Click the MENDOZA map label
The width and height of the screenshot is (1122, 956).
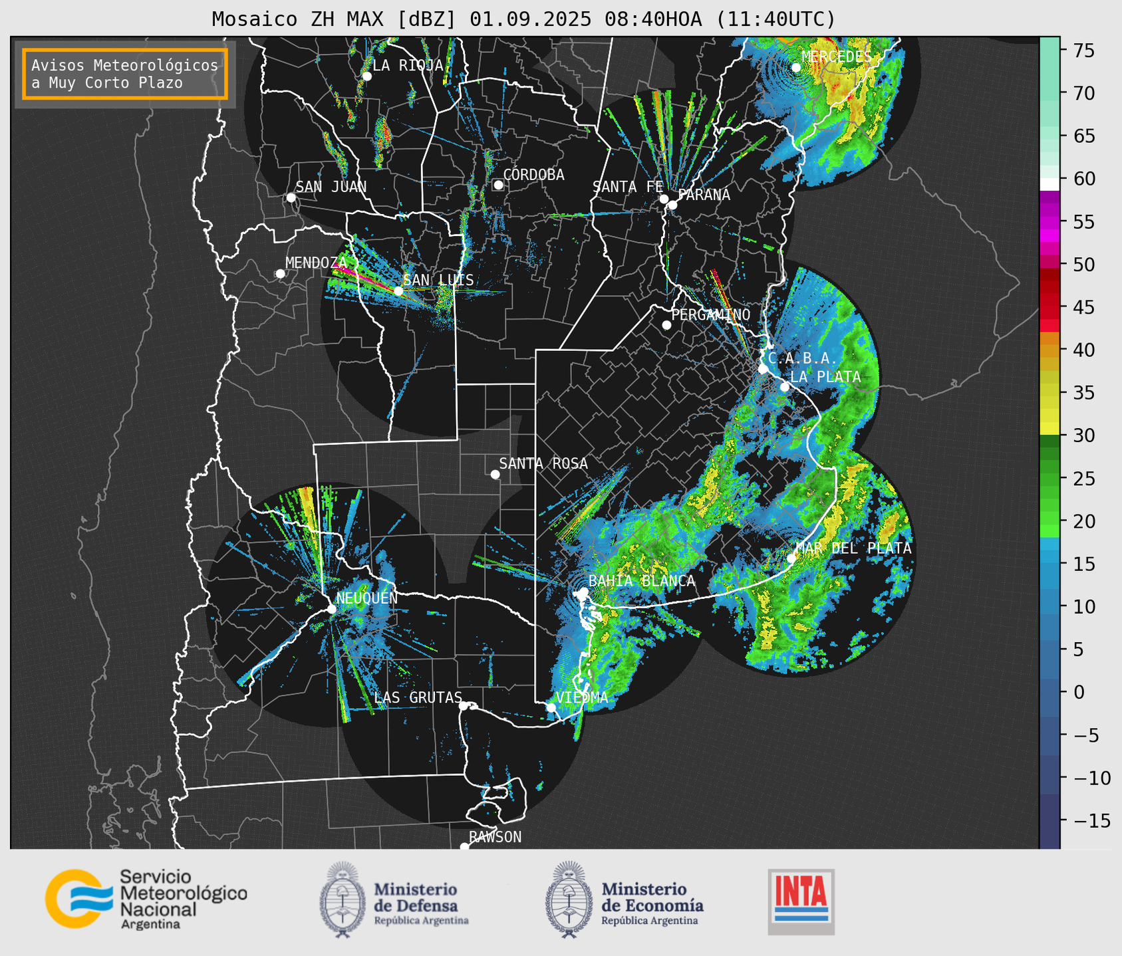tap(317, 263)
